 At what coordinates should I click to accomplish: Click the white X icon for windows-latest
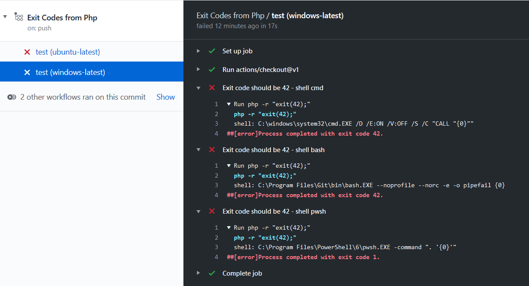tap(27, 72)
